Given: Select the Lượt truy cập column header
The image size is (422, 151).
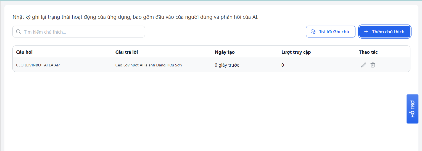Looking at the screenshot, I should (x=296, y=52).
